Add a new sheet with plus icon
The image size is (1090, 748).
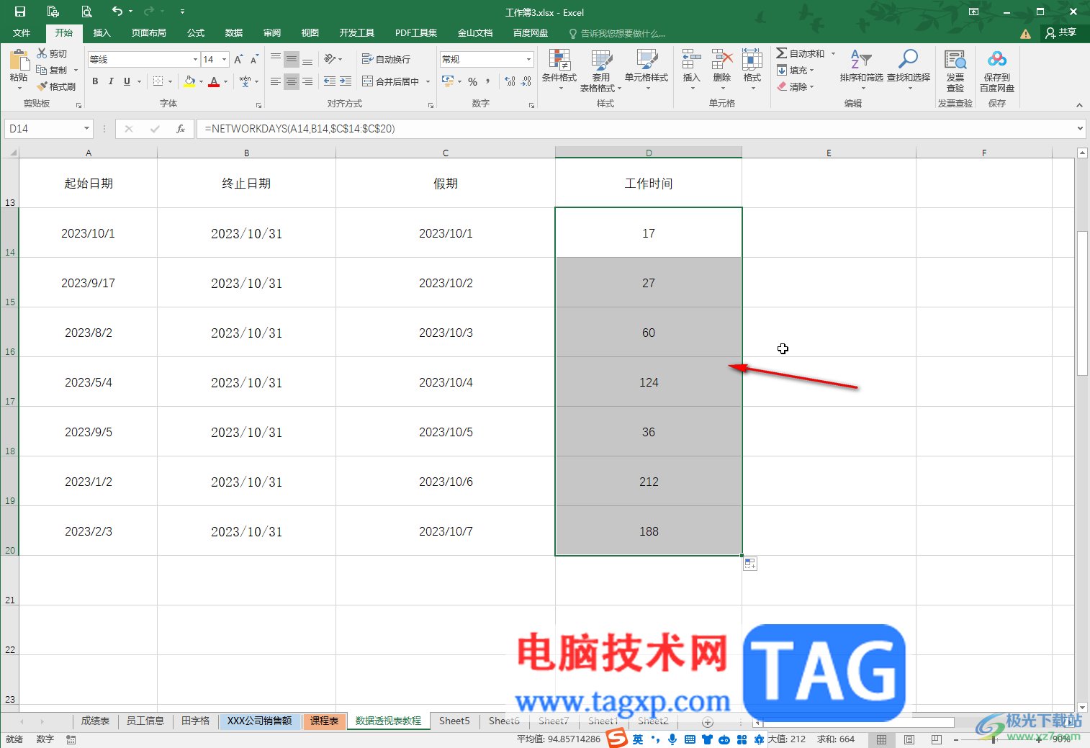(x=708, y=721)
